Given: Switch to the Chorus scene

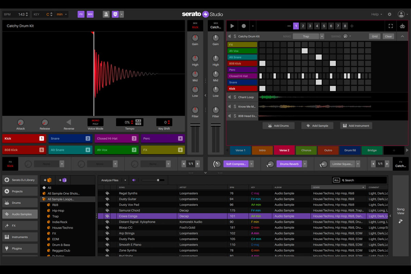Looking at the screenshot, I should pos(306,150).
